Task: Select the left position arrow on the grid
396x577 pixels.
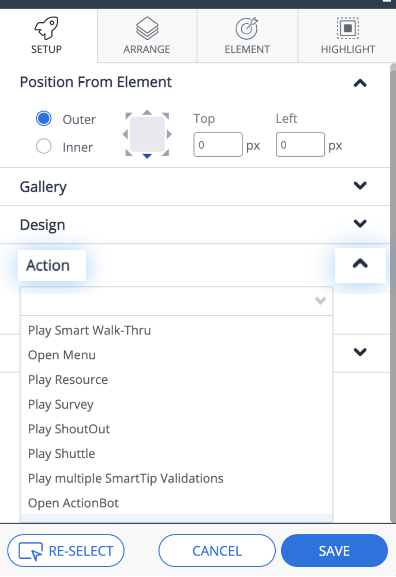Action: pos(126,134)
